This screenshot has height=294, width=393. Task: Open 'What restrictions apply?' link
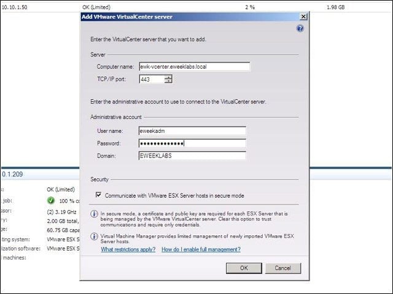(x=128, y=249)
